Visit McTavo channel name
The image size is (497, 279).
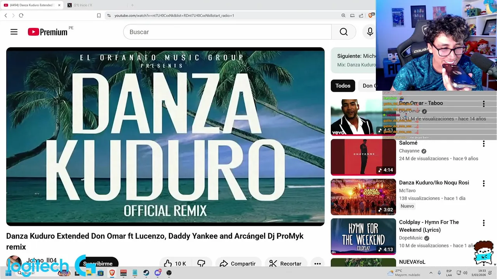point(407,191)
